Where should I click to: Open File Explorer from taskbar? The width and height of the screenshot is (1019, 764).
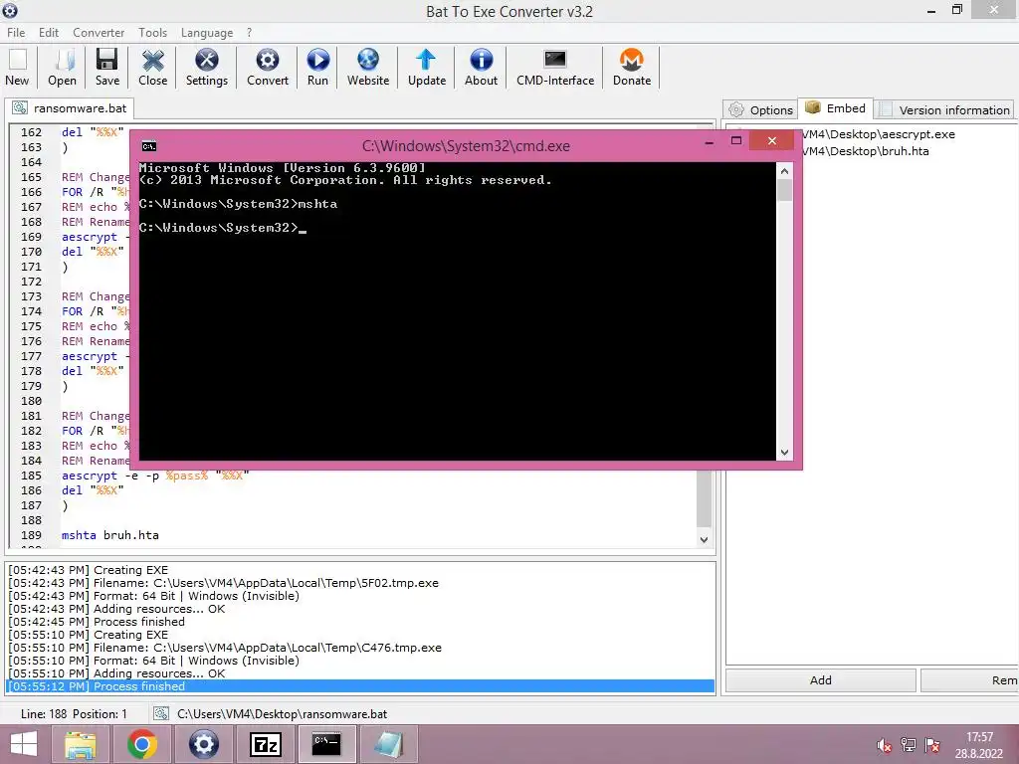point(81,744)
